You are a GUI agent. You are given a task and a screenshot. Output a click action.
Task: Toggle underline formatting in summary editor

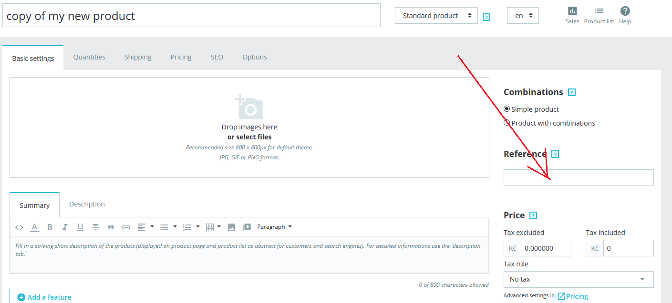pos(80,227)
